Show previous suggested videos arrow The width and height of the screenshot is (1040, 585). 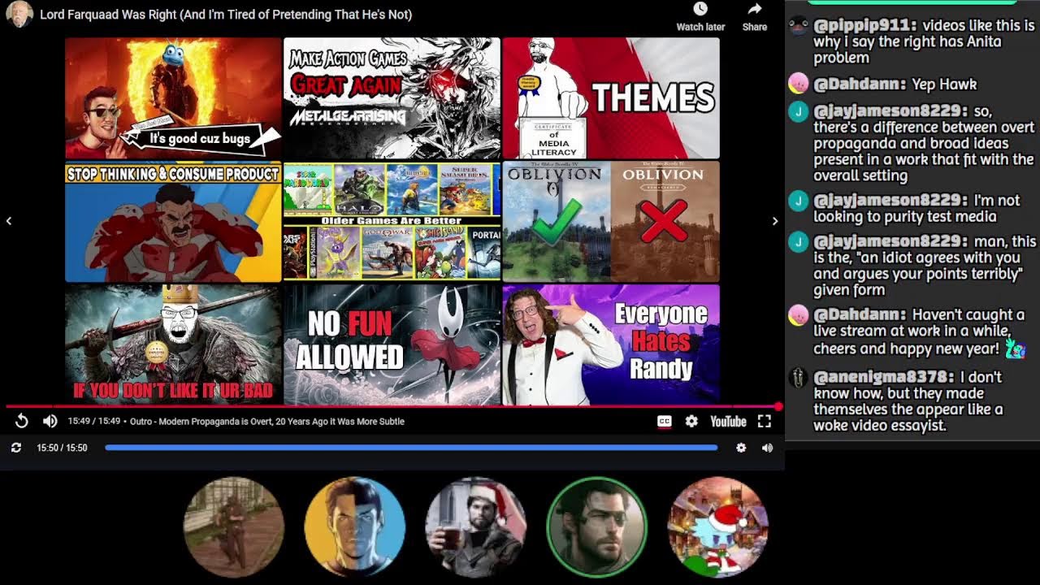click(x=9, y=221)
